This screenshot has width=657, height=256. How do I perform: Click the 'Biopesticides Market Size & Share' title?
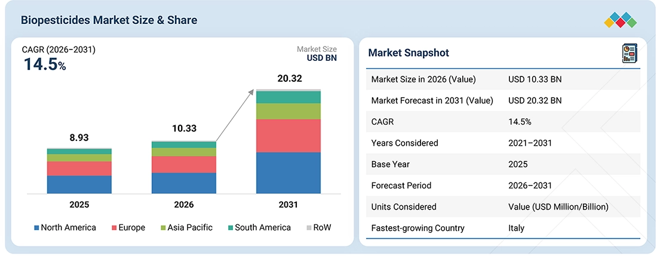(109, 20)
